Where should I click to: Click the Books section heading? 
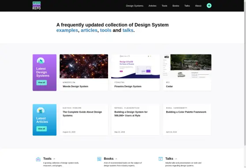(111, 159)
